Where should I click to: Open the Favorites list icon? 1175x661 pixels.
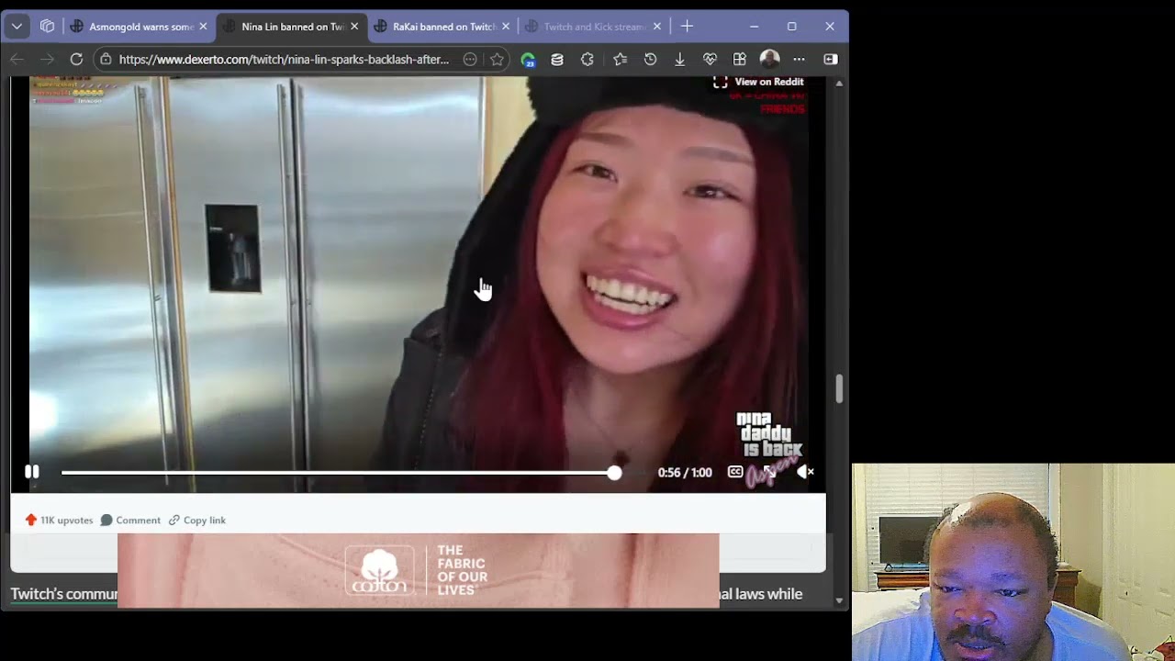[x=620, y=59]
